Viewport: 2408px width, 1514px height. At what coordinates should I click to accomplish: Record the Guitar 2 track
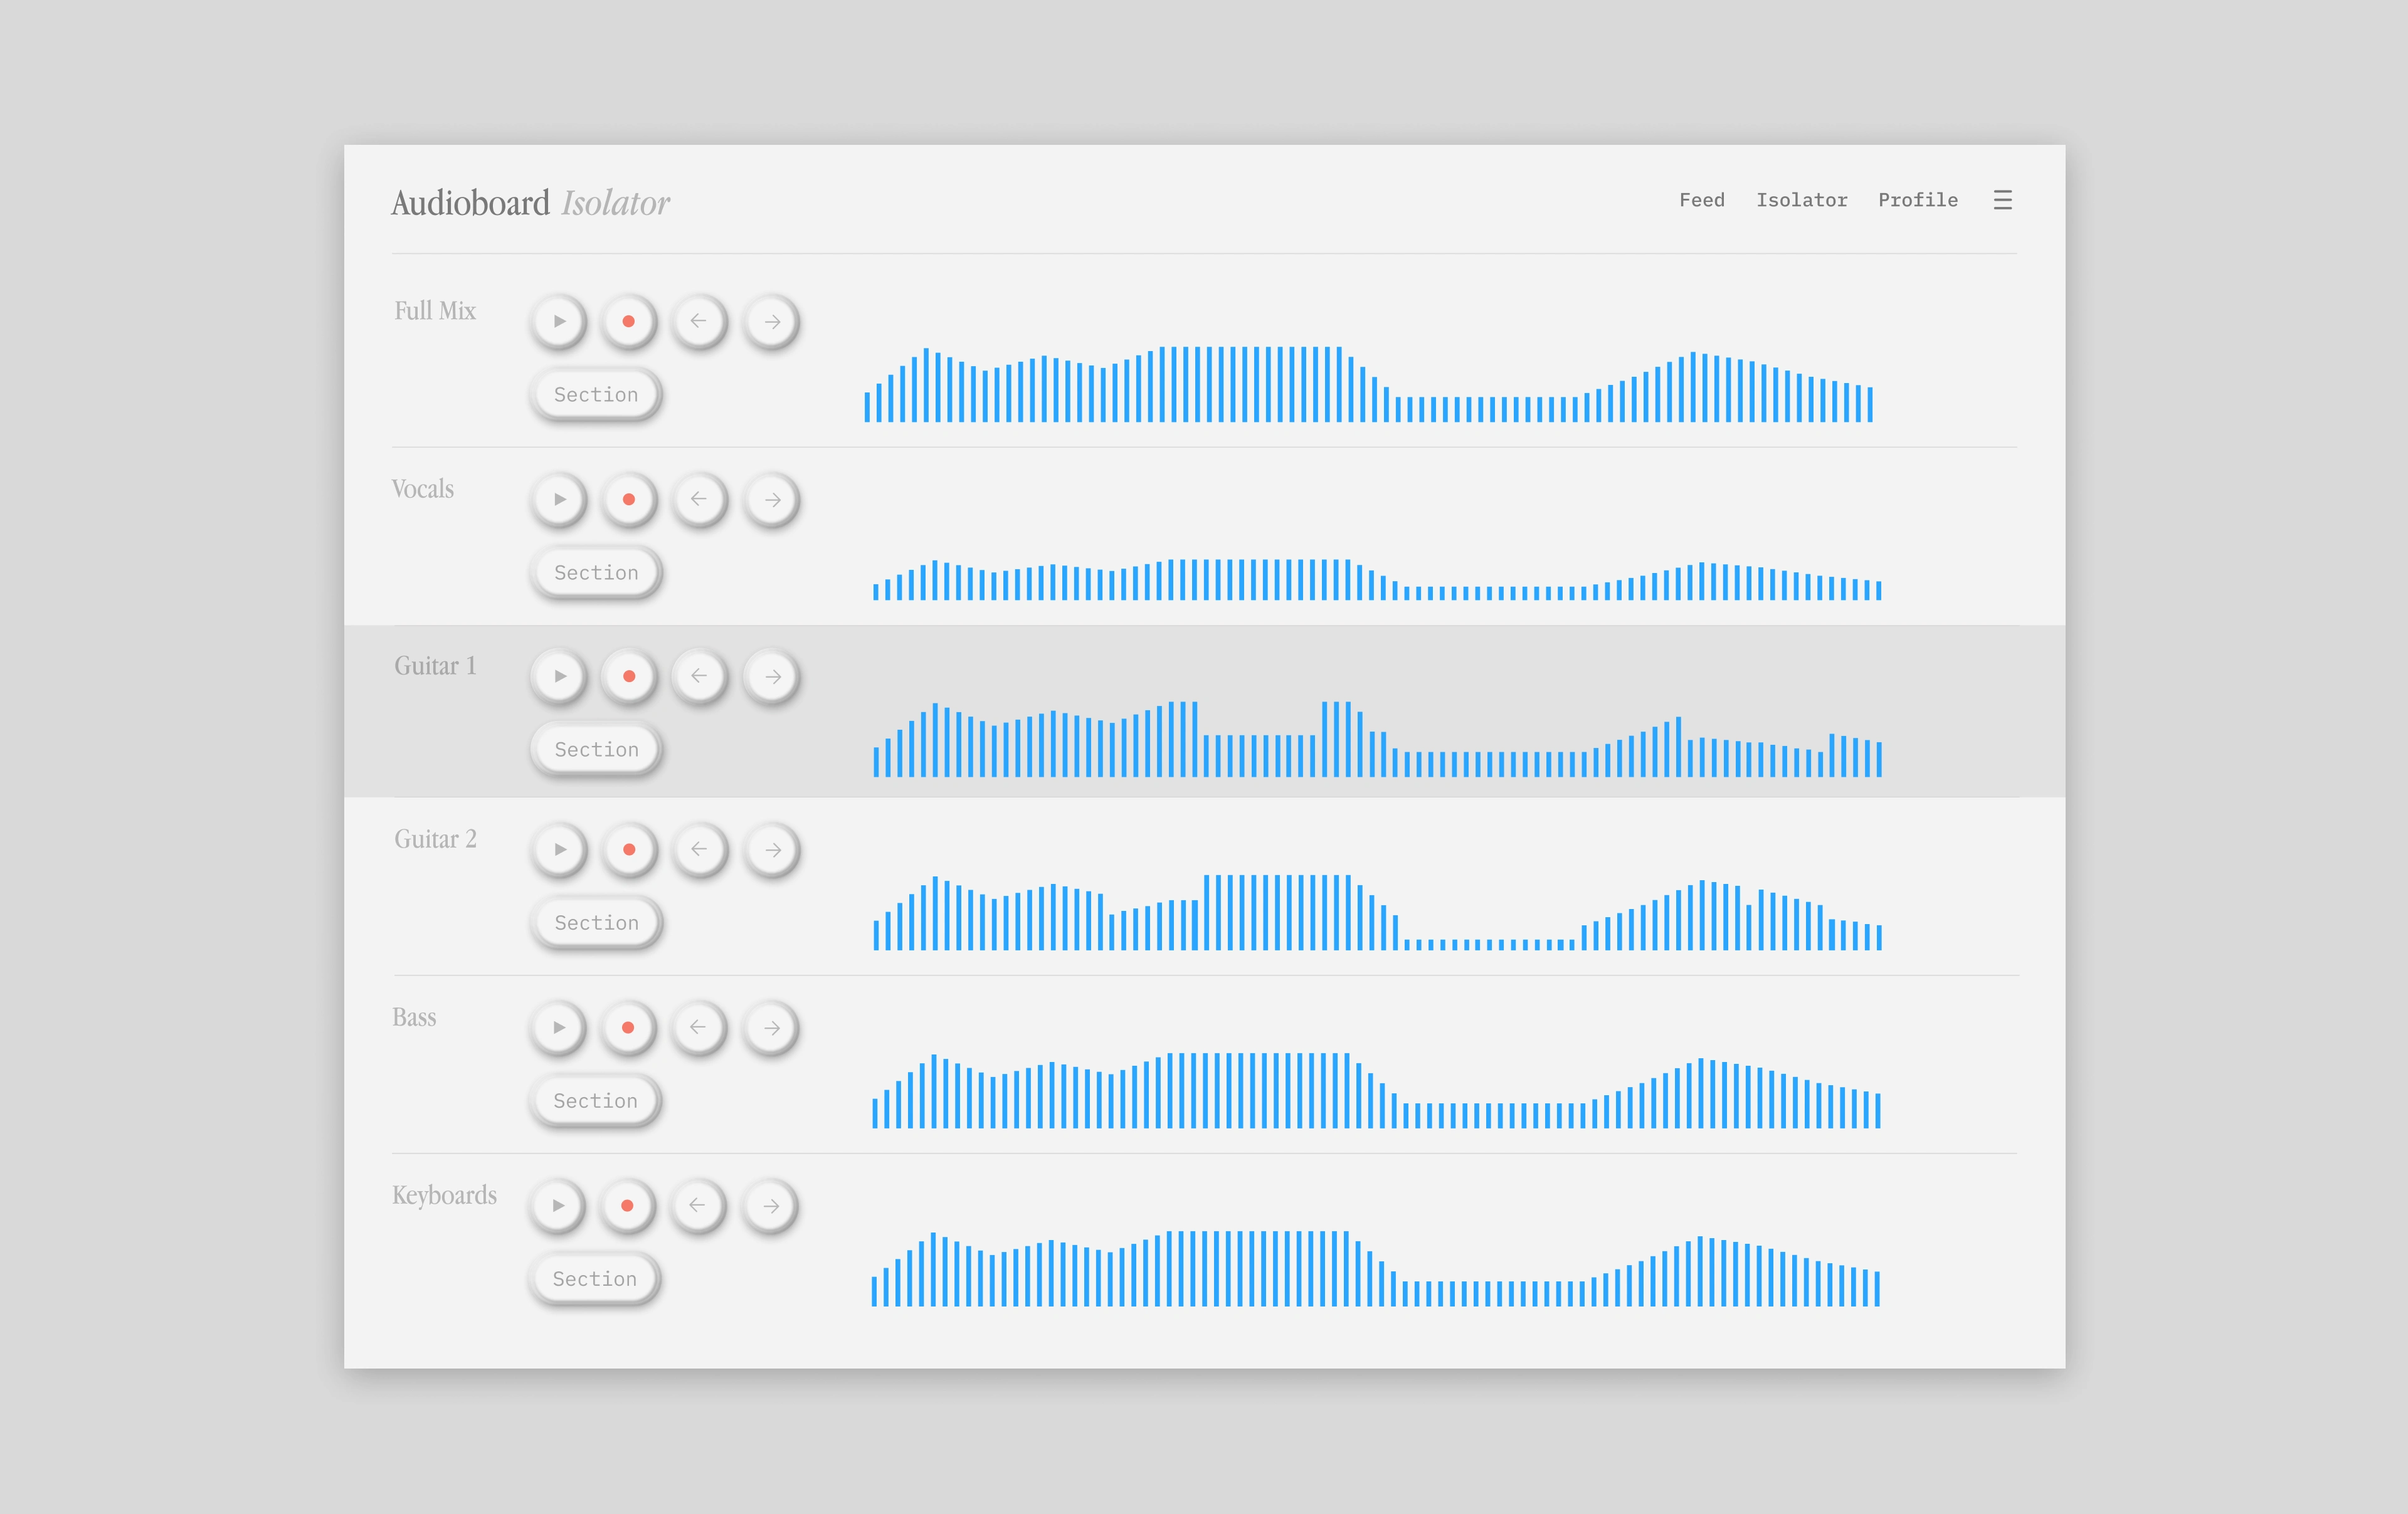(629, 849)
